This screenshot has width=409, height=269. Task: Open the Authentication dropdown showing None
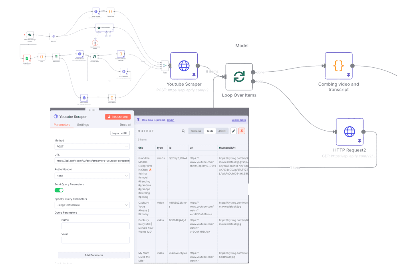tap(92, 176)
